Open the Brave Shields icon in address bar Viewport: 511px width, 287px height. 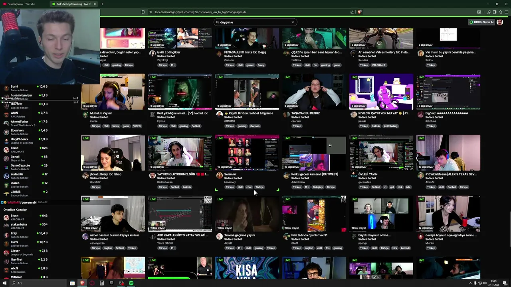(359, 12)
